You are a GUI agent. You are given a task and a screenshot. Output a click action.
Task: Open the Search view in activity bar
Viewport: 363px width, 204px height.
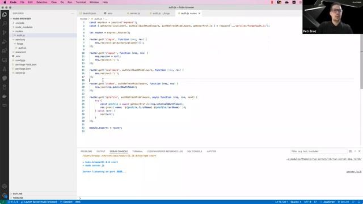[5, 24]
